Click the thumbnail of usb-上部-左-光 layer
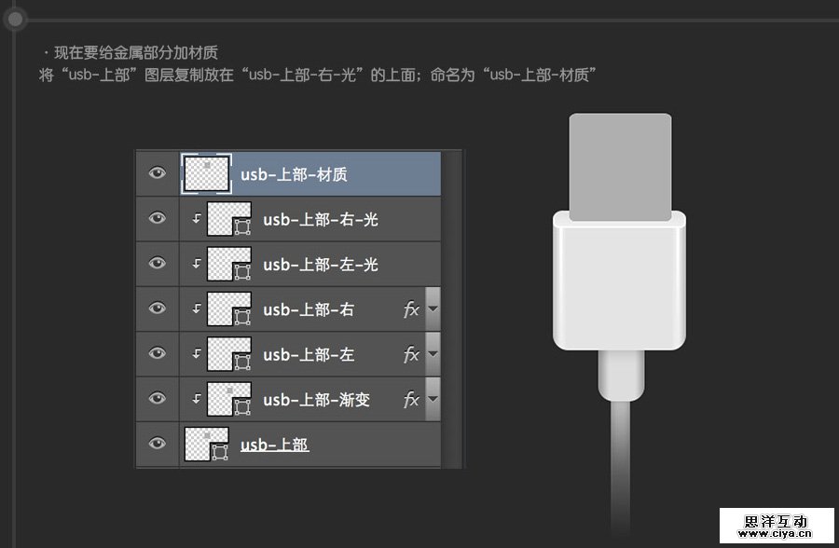The width and height of the screenshot is (839, 548). point(227,264)
